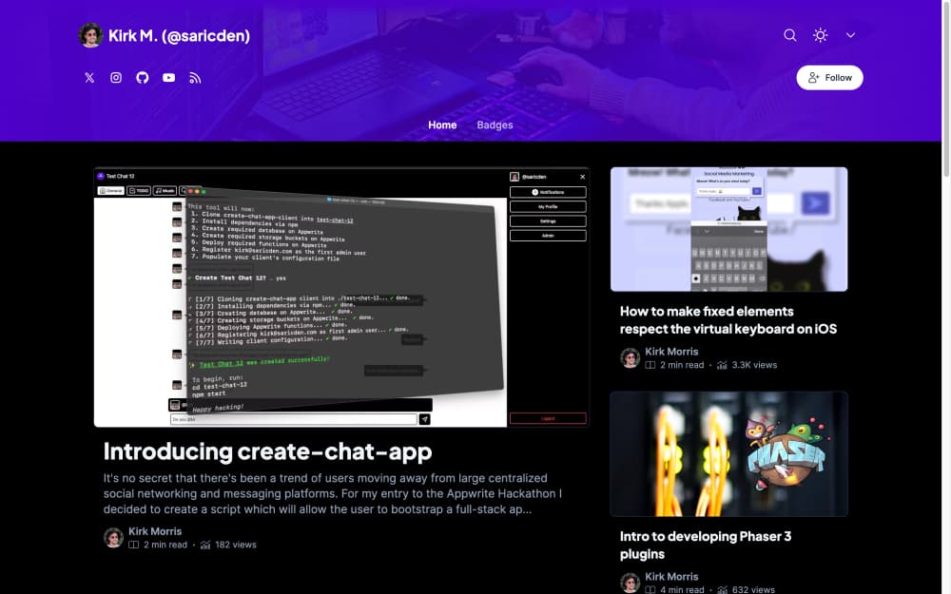The height and width of the screenshot is (594, 951).
Task: Click Kirk M. profile avatar in header
Action: coord(90,36)
